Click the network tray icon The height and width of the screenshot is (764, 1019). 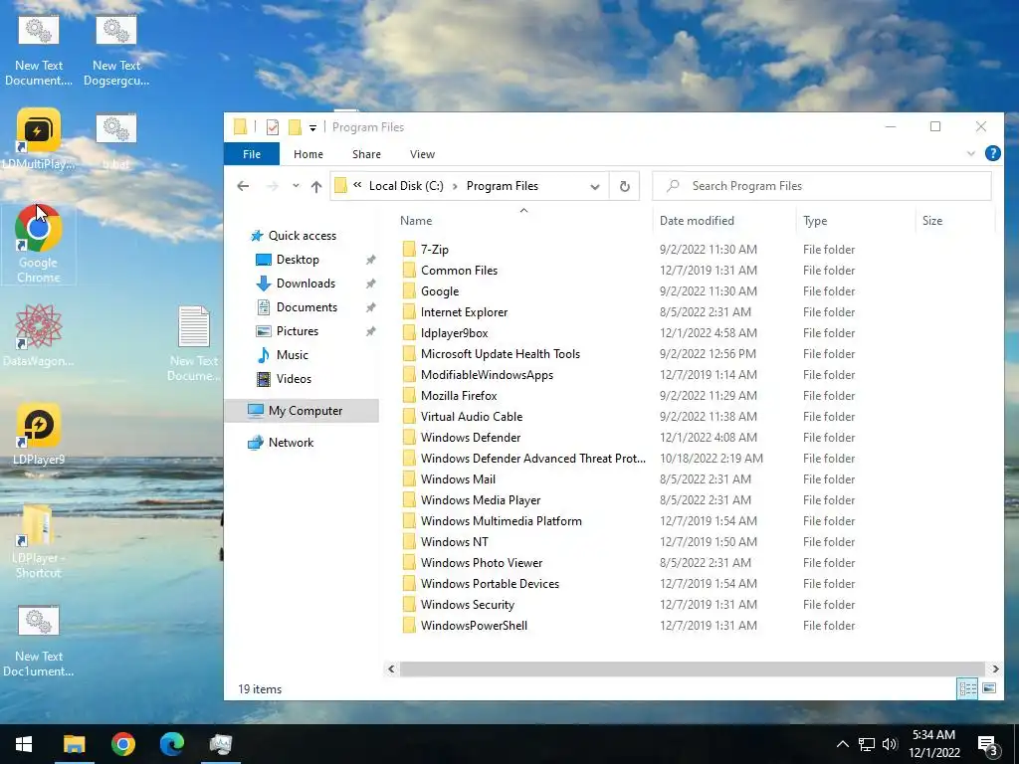[x=867, y=744]
